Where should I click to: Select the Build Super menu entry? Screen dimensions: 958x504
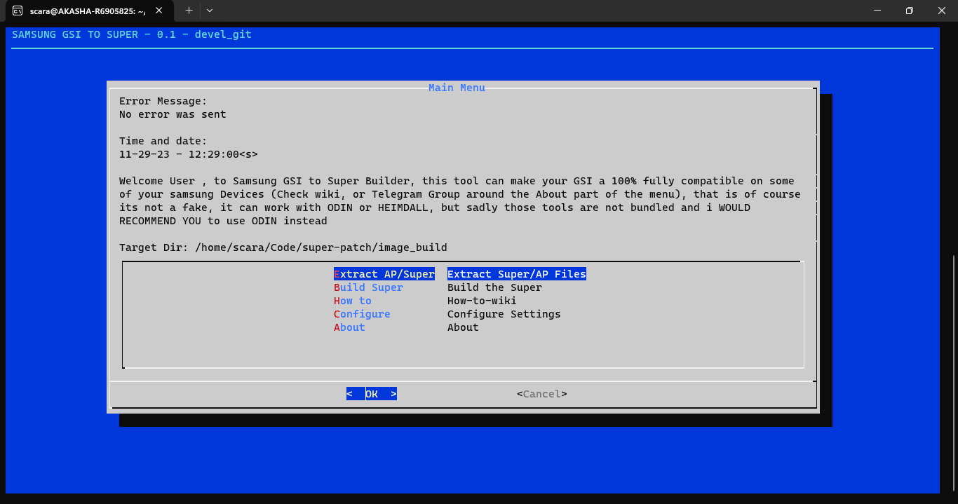368,287
